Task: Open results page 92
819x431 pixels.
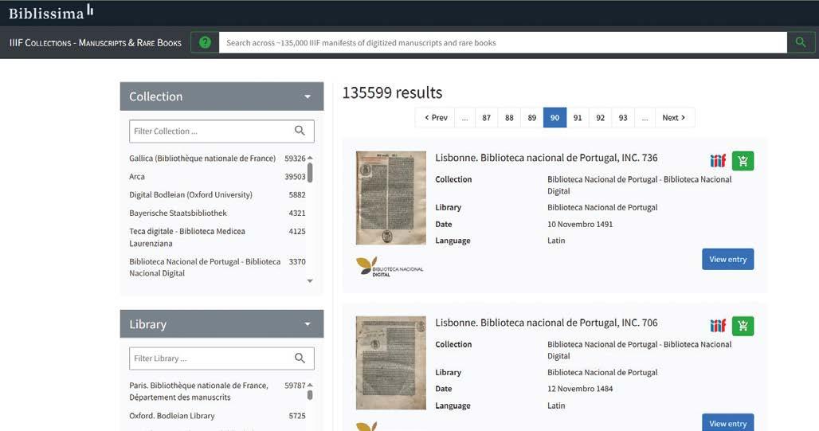Action: (x=600, y=118)
